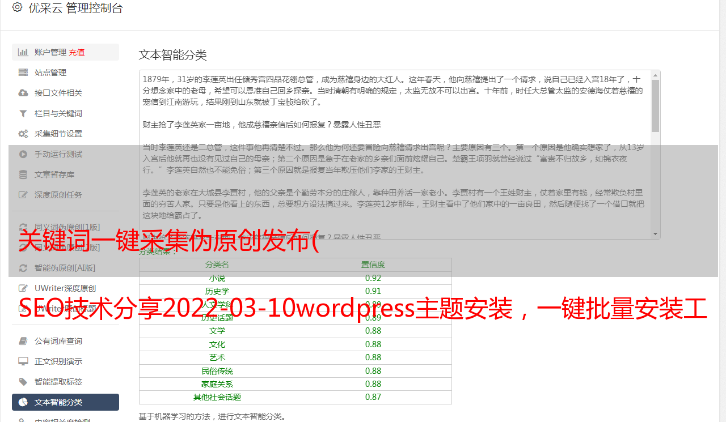Click the text area scrollbar up arrow
The height and width of the screenshot is (422, 726).
click(x=655, y=75)
